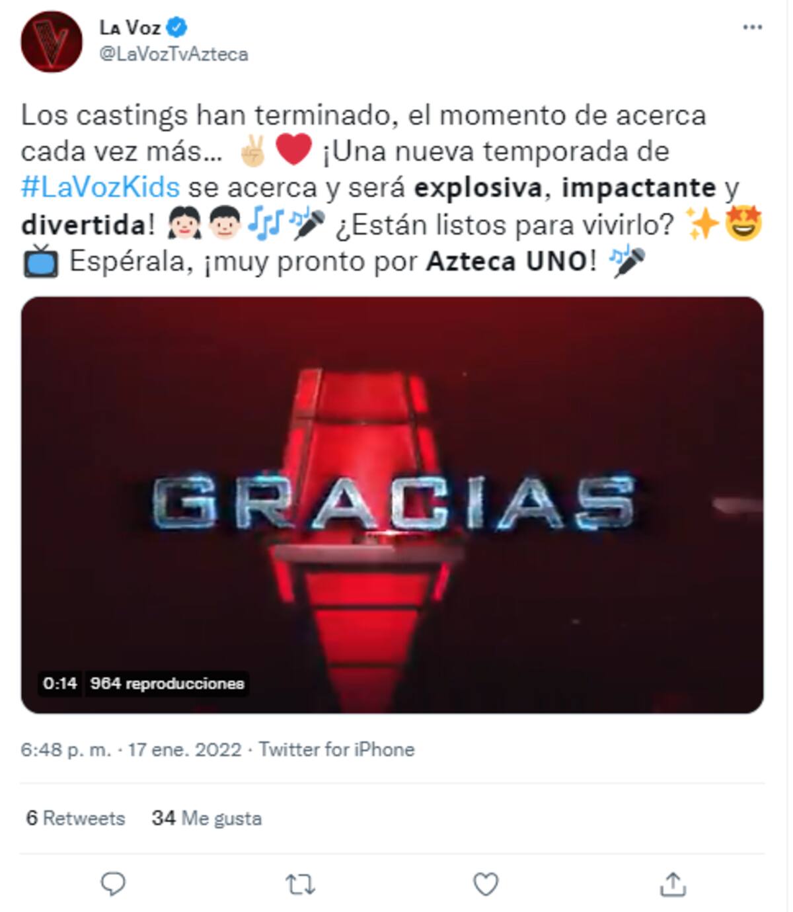View the 34 Me gusta list
This screenshot has height=912, width=793.
pyautogui.click(x=207, y=818)
